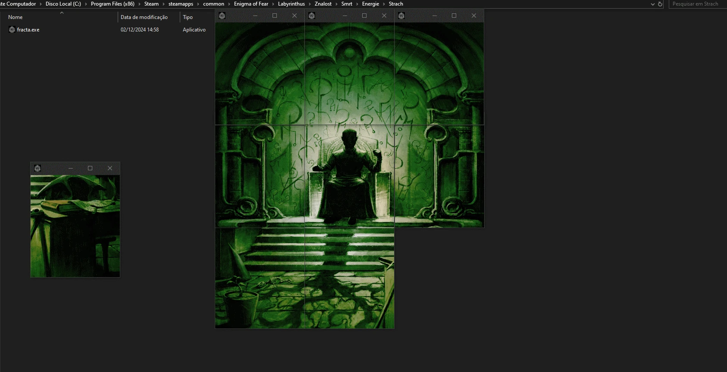The width and height of the screenshot is (727, 372).
Task: Sort by Data de modificação column
Action: [144, 17]
